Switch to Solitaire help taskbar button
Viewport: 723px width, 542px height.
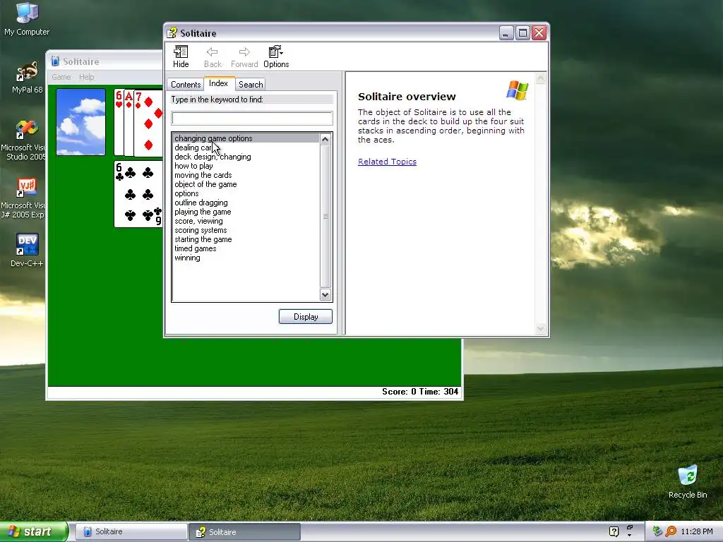point(245,532)
